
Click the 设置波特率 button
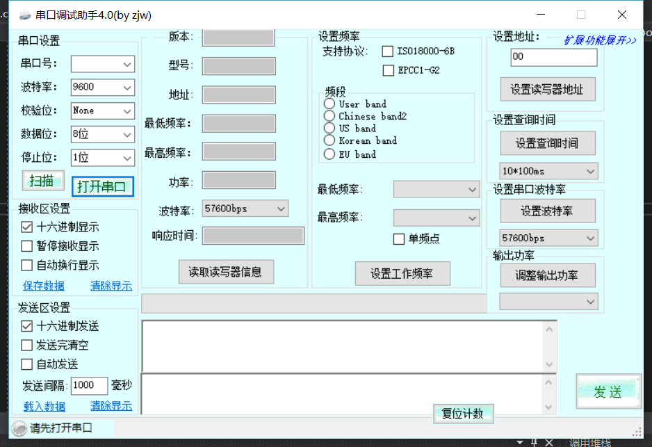pyautogui.click(x=548, y=211)
